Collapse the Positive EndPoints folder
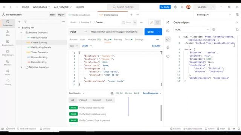Viewport: 241px width, 135px height. tap(21, 33)
